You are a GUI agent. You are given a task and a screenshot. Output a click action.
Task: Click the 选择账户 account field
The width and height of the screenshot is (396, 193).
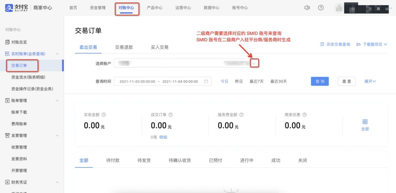(x=186, y=63)
